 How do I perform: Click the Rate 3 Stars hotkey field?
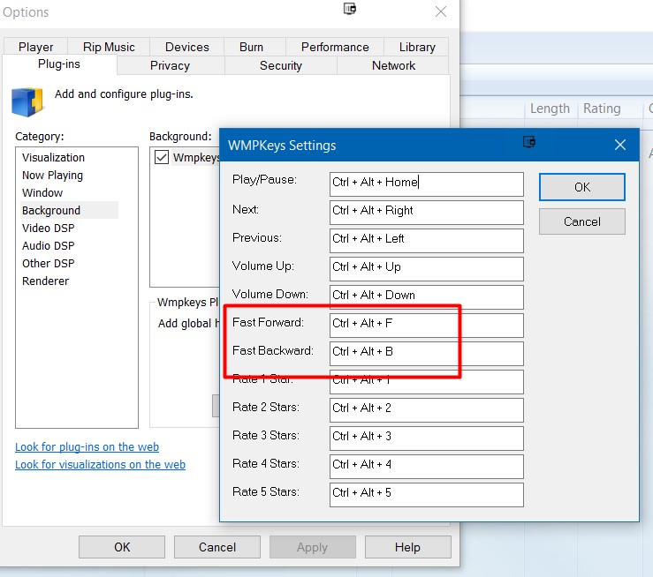point(427,438)
